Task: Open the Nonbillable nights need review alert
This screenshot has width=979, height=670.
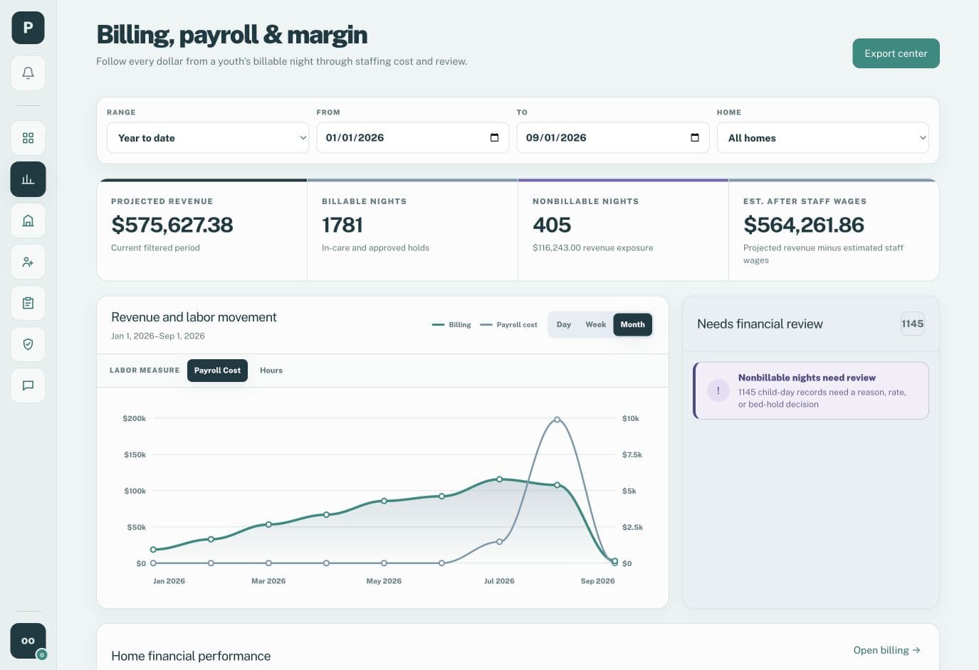Action: [x=811, y=390]
